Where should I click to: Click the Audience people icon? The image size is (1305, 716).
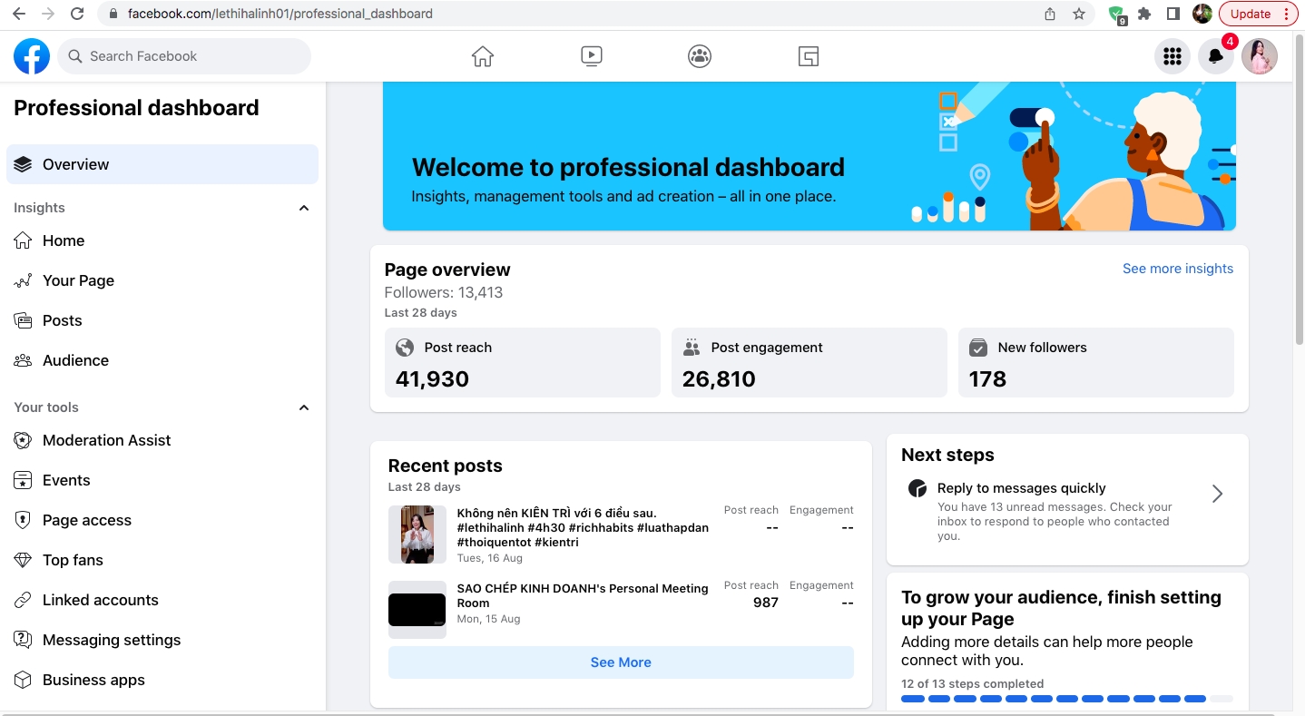click(x=23, y=360)
